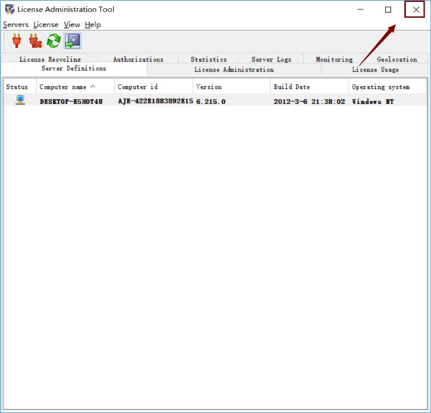This screenshot has width=431, height=413.
Task: Sort by Computer id column header
Action: point(154,87)
